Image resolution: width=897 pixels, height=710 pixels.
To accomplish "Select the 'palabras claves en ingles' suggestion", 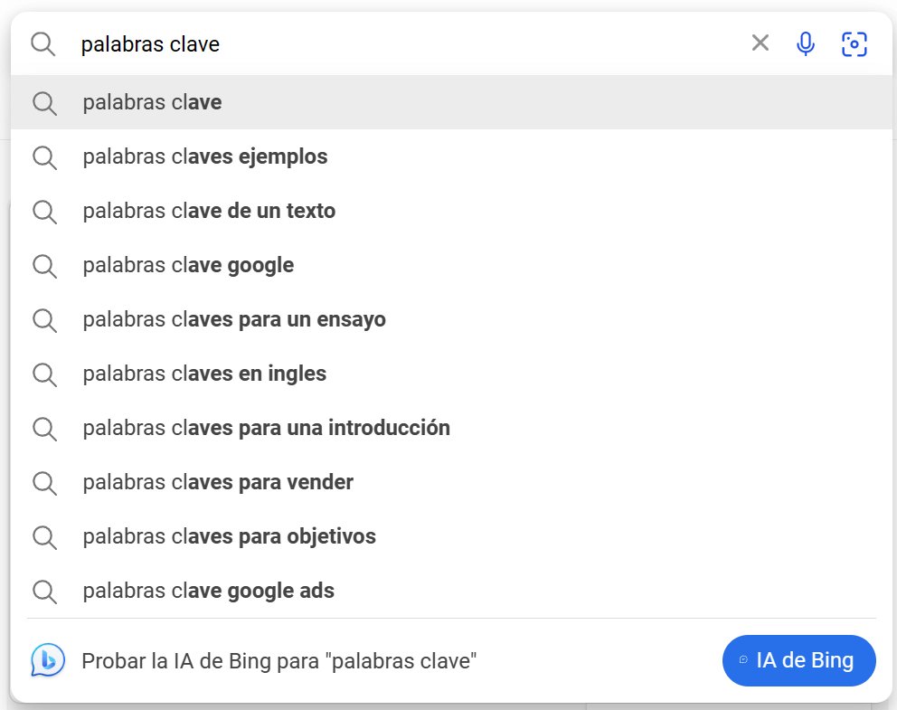I will [203, 374].
